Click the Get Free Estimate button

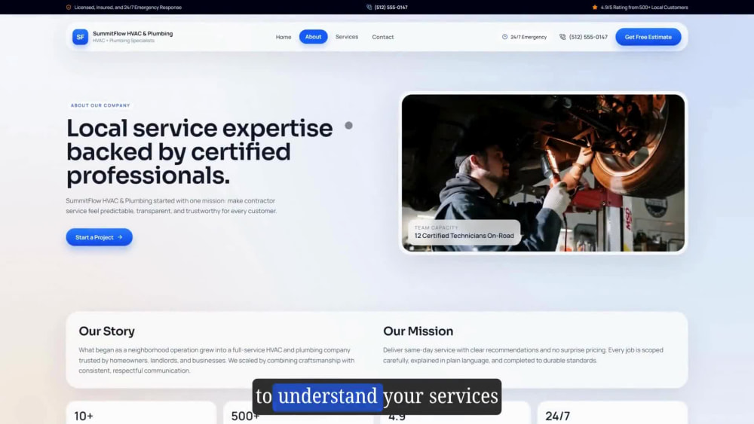click(x=648, y=37)
